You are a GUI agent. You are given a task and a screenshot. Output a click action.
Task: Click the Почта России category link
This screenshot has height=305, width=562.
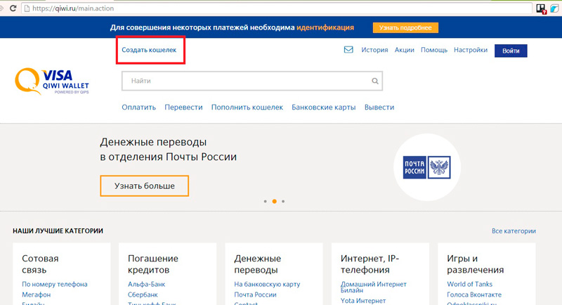coord(255,294)
